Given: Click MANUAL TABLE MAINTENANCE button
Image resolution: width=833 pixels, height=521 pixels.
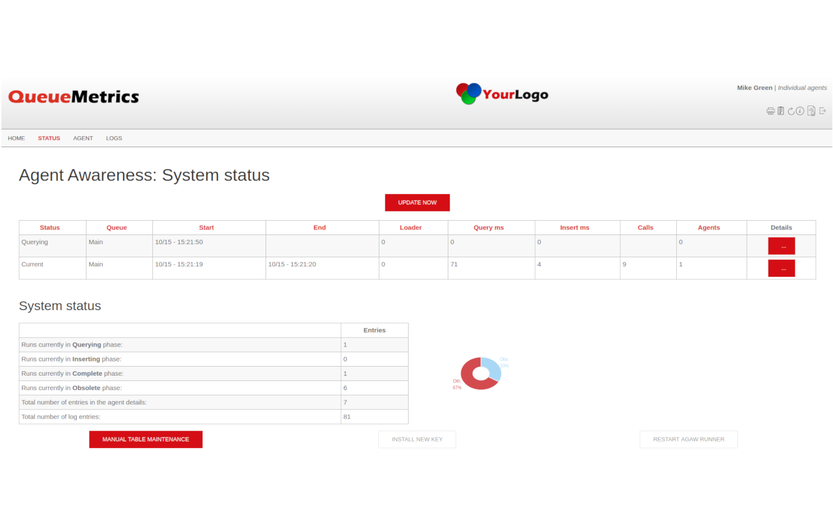Looking at the screenshot, I should point(146,440).
